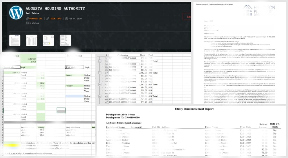
Task: Click the 58.64 January dental total
Action: [x=41, y=132]
